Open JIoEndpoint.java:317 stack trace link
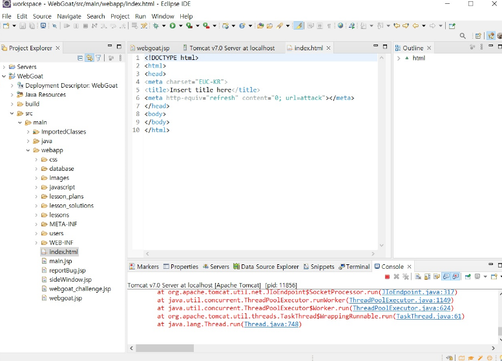Viewport: 502px width, 361px height. pos(418,292)
